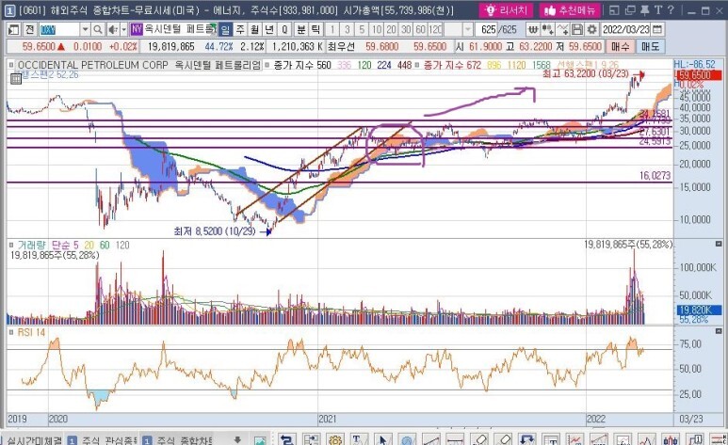Select the 60 interval button
This screenshot has width=728, height=445.
(x=421, y=30)
